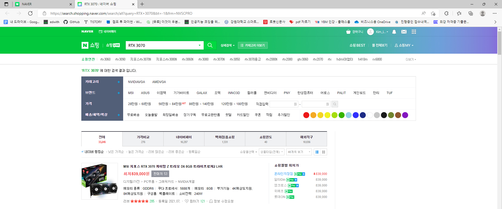This screenshot has width=502, height=209.
Task: Open the notifications bell icon
Action: (x=394, y=32)
